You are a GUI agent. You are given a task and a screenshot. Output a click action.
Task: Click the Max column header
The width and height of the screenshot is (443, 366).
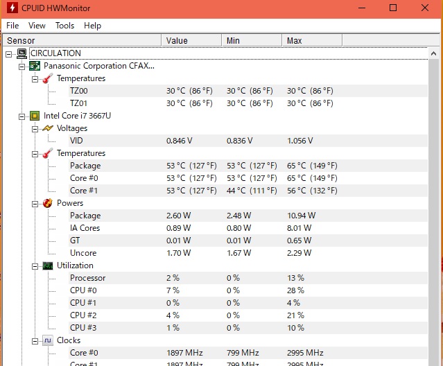[x=312, y=40]
